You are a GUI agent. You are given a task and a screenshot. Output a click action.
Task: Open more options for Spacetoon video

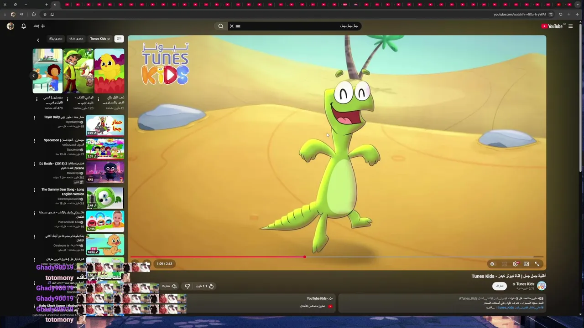point(34,141)
